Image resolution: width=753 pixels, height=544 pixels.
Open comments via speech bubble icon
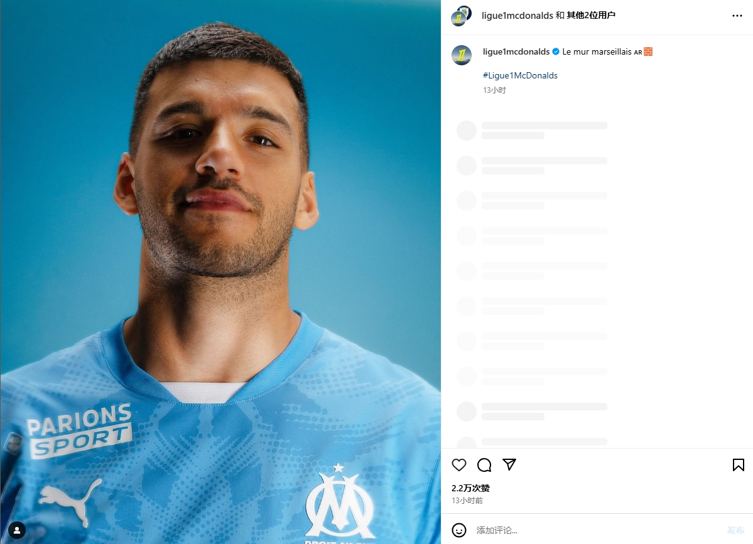click(484, 465)
